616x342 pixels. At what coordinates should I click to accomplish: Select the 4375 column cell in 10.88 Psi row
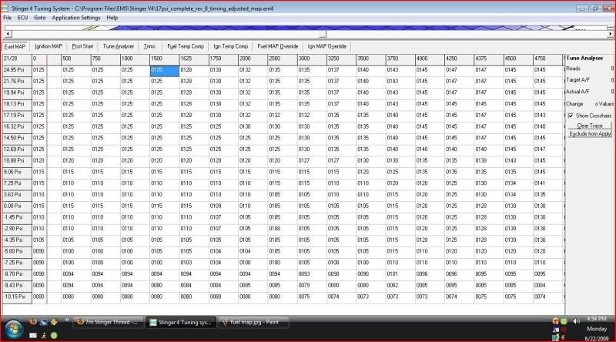coord(489,161)
